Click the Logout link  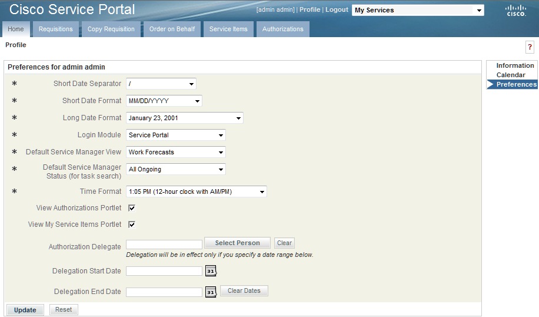(337, 9)
